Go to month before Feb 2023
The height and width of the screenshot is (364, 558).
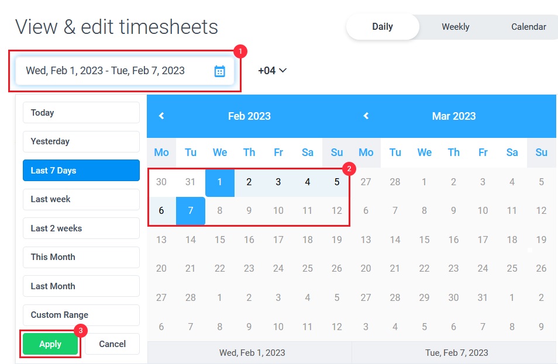[x=161, y=116]
